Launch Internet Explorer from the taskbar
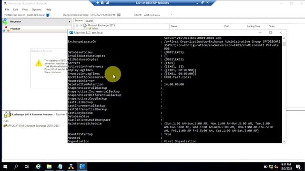Screen dimensions: 305x171 38,167
